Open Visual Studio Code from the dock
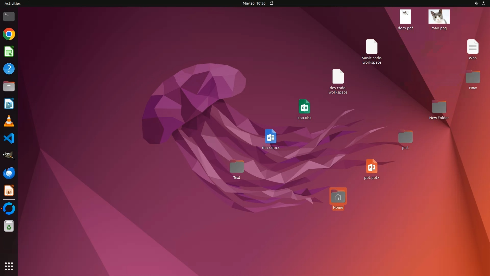The width and height of the screenshot is (490, 276). coord(9,138)
